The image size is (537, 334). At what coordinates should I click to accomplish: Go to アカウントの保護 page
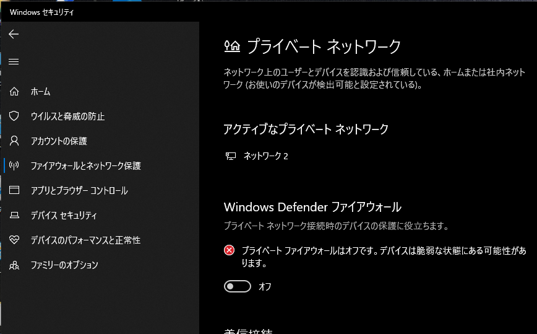click(x=59, y=141)
